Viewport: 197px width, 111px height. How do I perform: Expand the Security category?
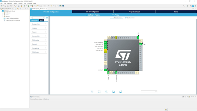pyautogui.click(x=39, y=44)
